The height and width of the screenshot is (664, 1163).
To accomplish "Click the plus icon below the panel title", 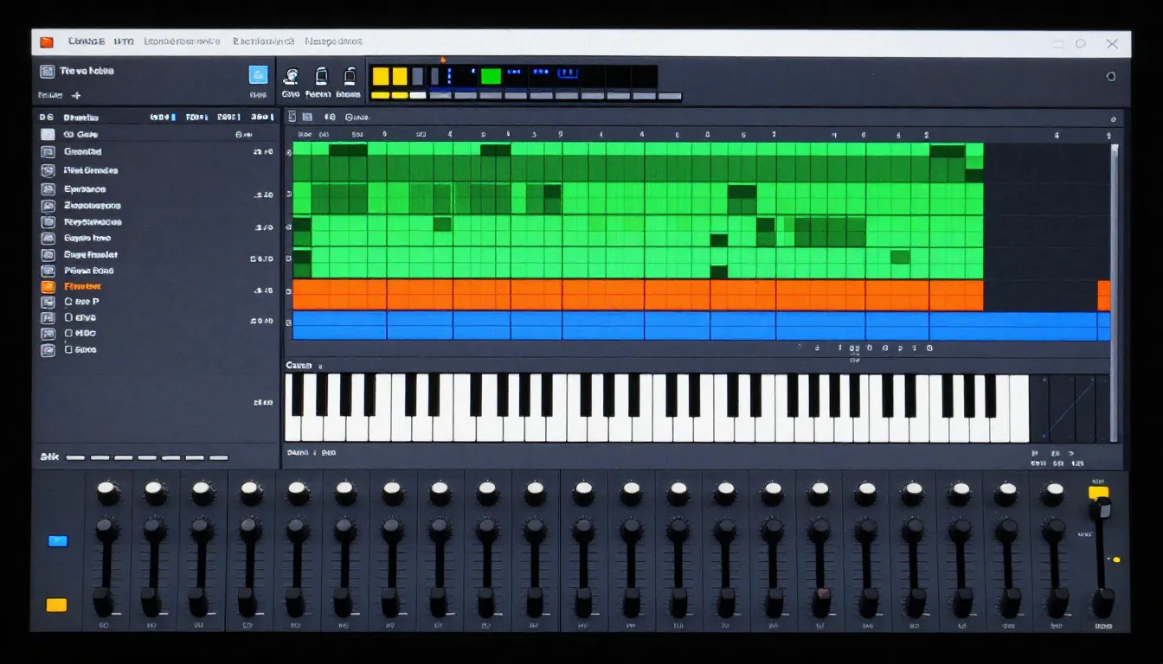I will click(76, 95).
